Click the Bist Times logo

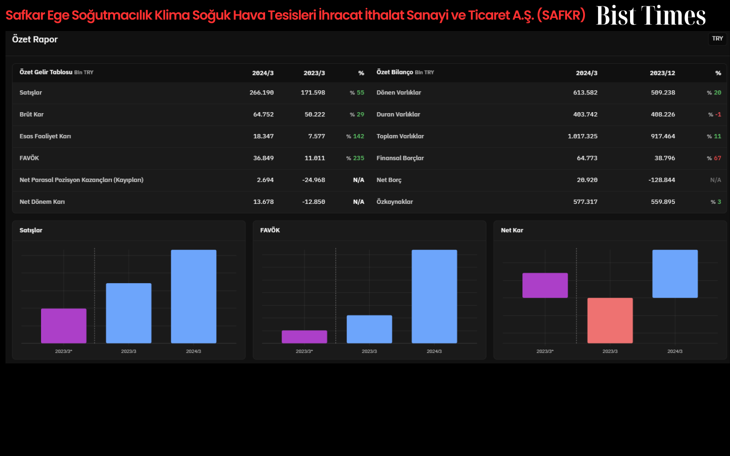pos(651,16)
